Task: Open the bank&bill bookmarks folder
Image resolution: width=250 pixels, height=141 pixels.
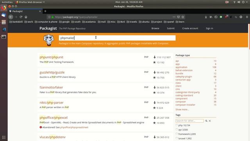Action: click(16, 22)
